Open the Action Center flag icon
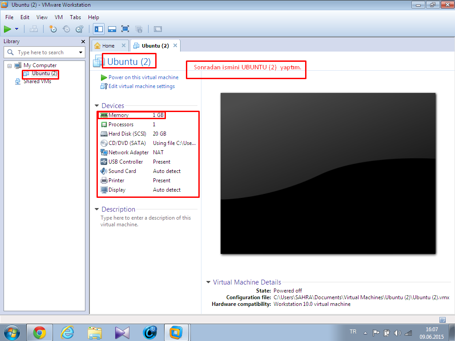455x341 pixels. 376,333
